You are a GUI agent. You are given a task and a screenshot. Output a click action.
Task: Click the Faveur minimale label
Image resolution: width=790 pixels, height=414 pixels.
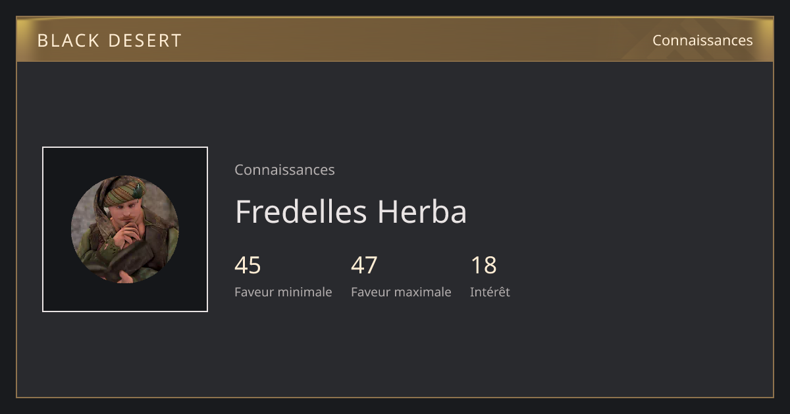tap(283, 292)
